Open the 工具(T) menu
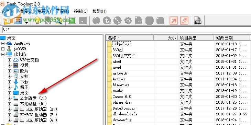251x125 pixels. click(x=62, y=11)
